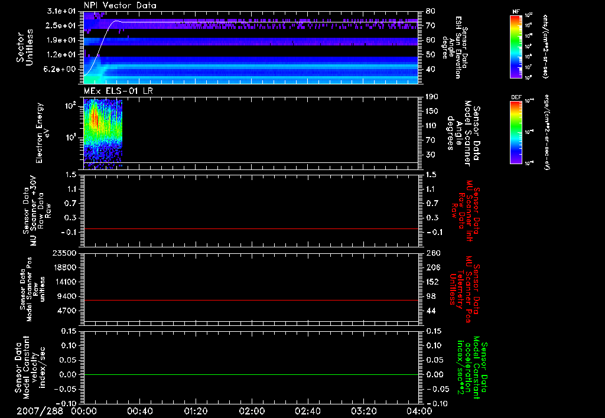Click the NF flux color bar
605x418 pixels.
[x=516, y=47]
